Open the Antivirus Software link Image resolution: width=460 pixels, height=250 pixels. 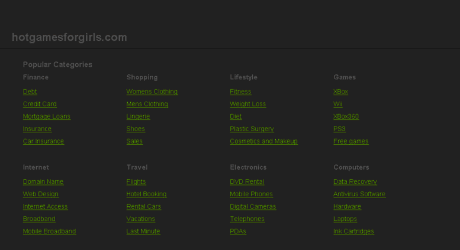tap(359, 194)
